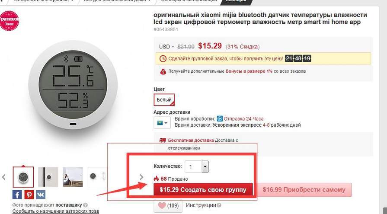The width and height of the screenshot is (387, 214).
Task: Click $15.29 Создать свою группу button
Action: (x=203, y=189)
